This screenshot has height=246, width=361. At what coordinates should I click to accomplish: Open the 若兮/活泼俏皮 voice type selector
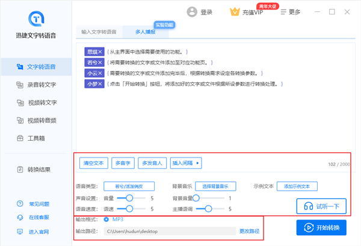[129, 186]
